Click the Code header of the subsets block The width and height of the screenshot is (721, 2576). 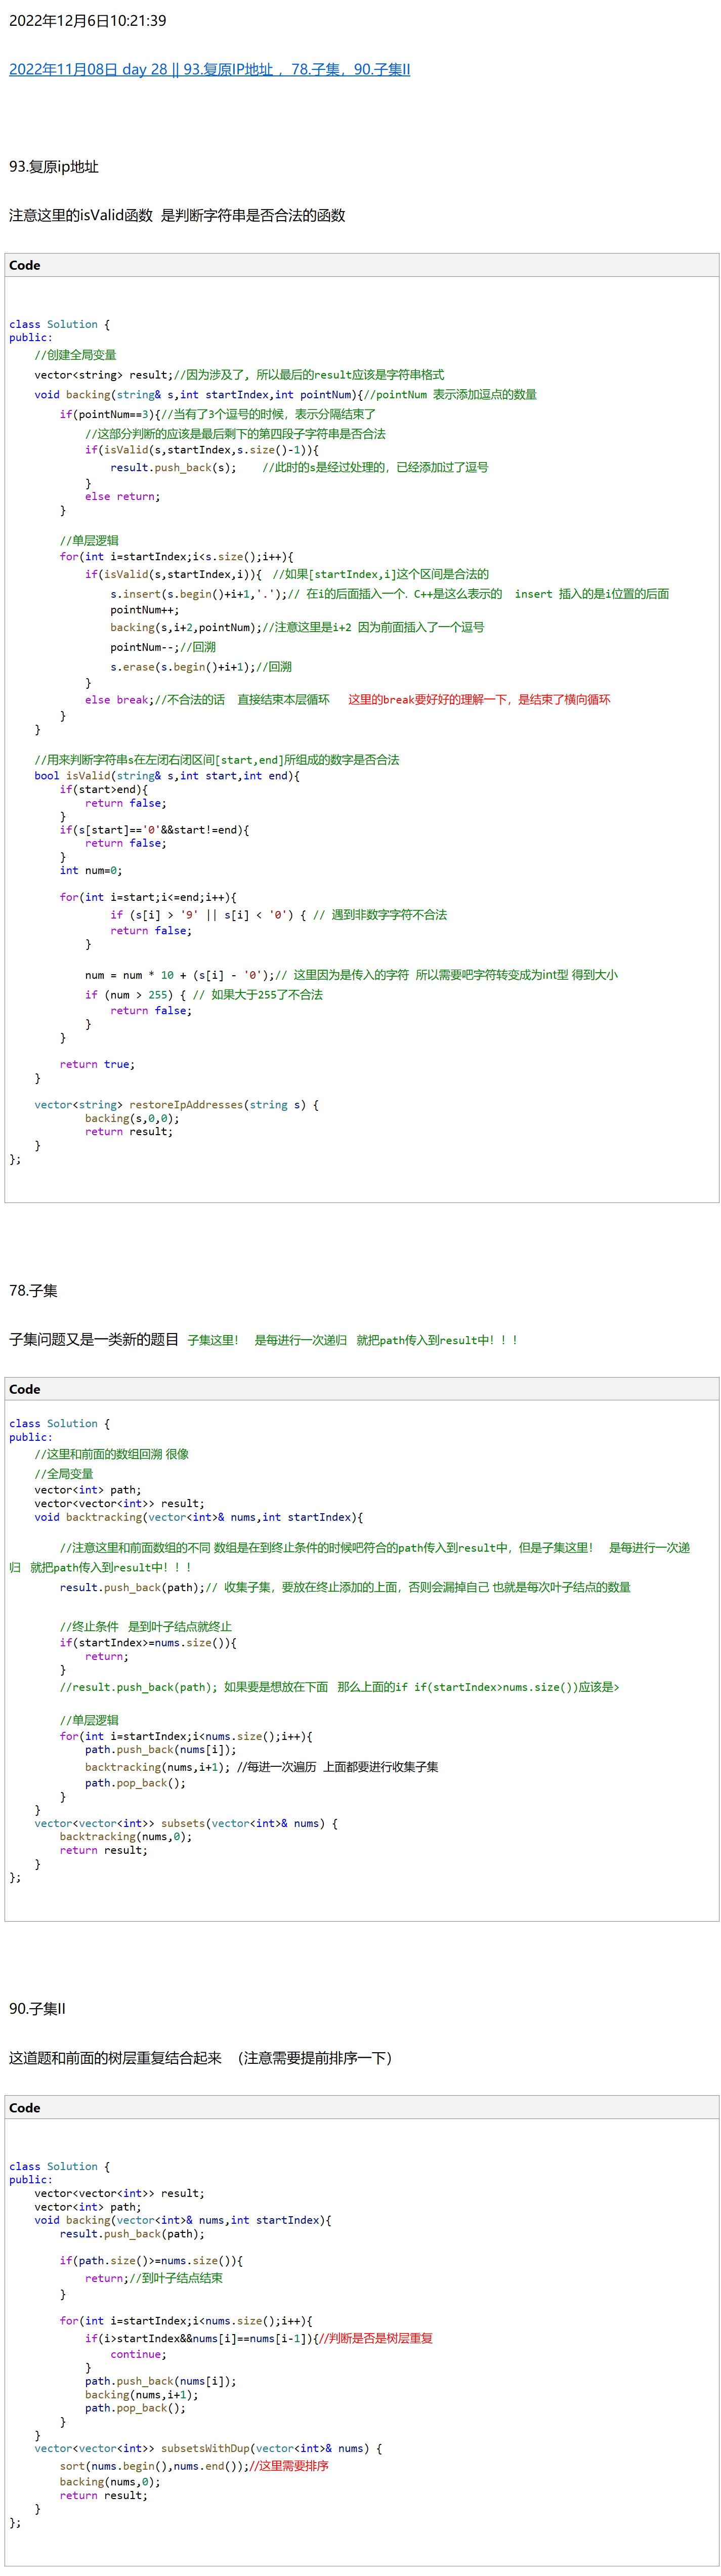click(361, 1389)
